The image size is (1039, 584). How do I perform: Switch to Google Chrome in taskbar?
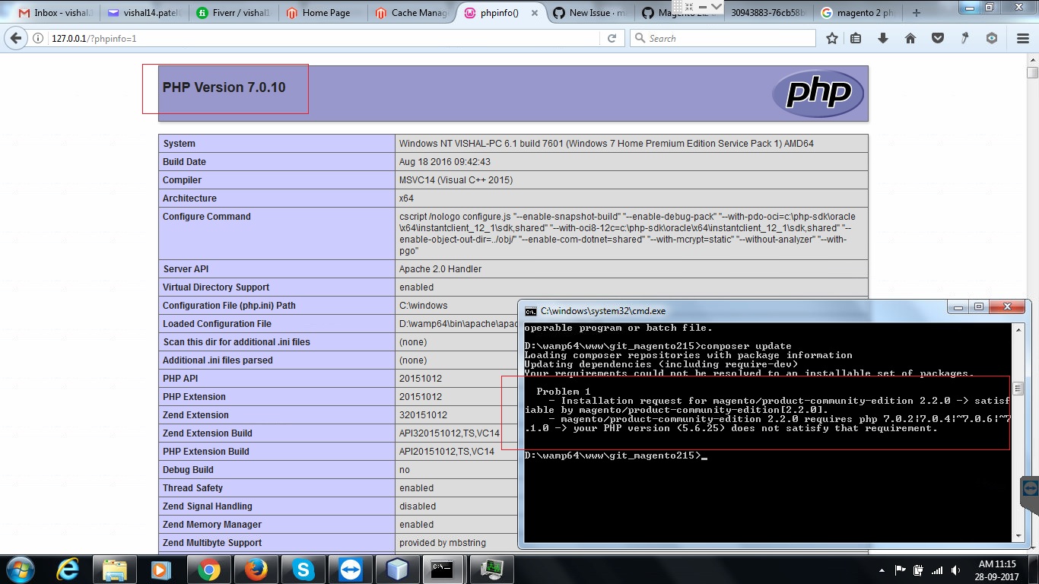208,570
